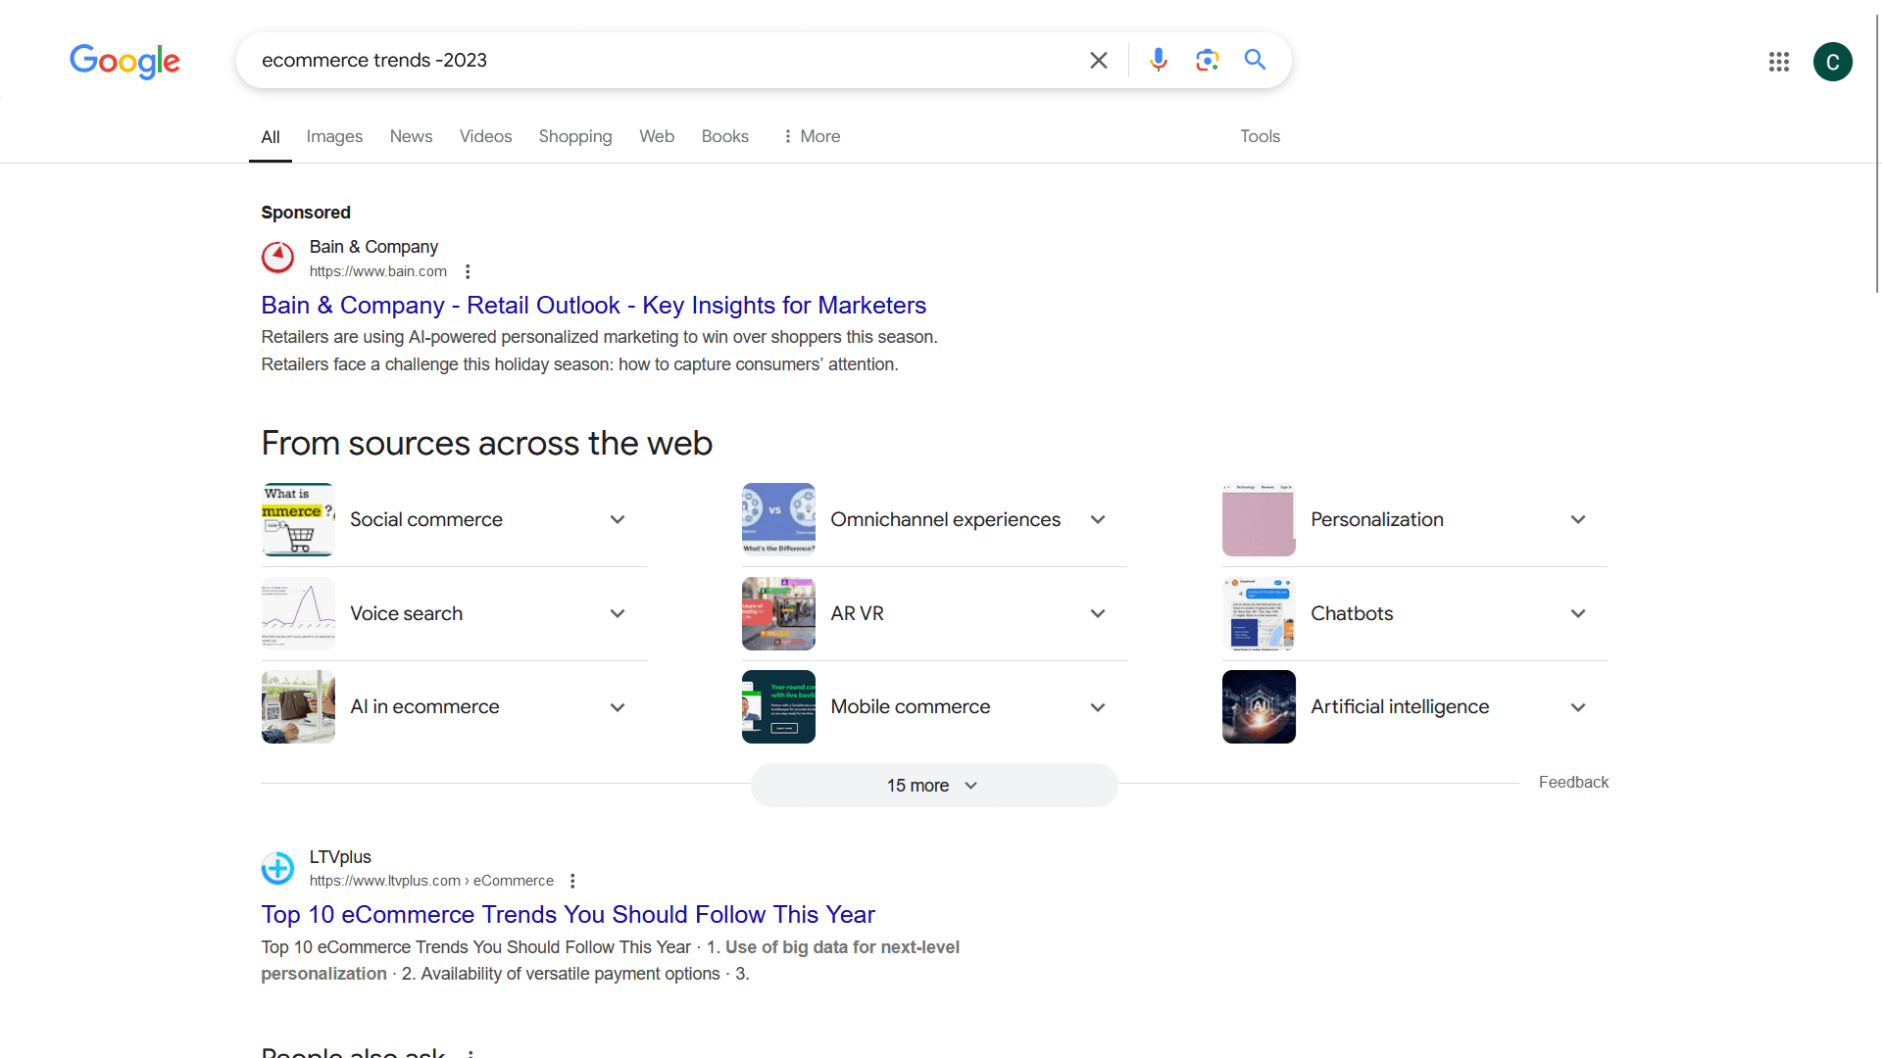Open the Social commerce thumbnail image

298,519
